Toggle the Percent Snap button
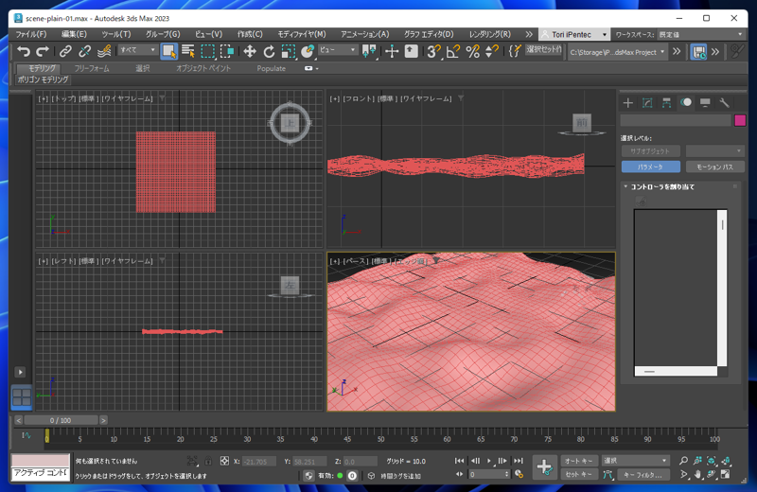757x492 pixels. pos(472,51)
